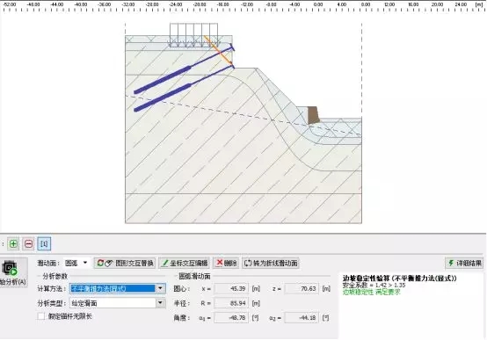Click the circle center z value field
The height and width of the screenshot is (340, 487).
pos(302,289)
